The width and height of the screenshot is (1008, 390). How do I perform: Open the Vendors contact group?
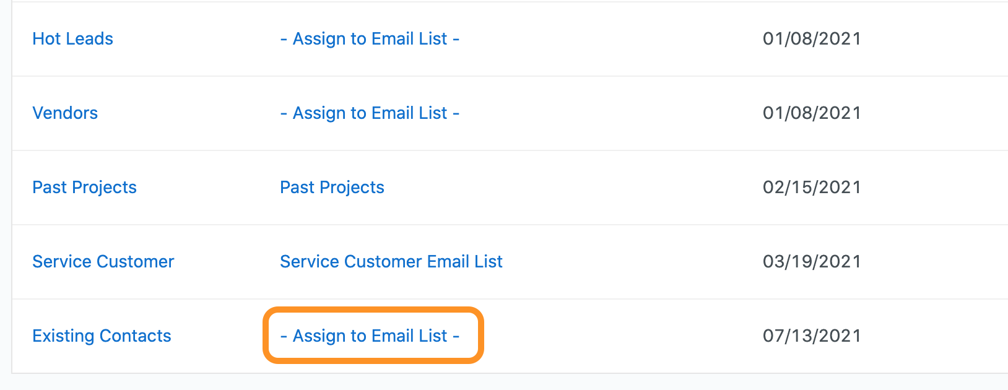[x=65, y=113]
